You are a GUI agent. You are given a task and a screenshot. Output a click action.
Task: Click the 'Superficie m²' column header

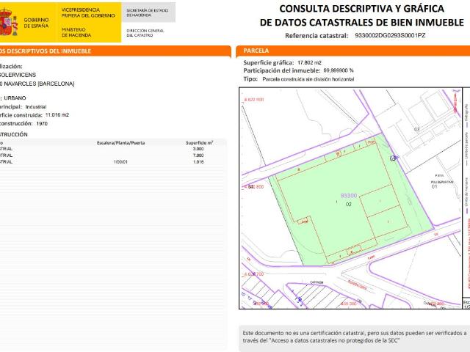pyautogui.click(x=199, y=143)
